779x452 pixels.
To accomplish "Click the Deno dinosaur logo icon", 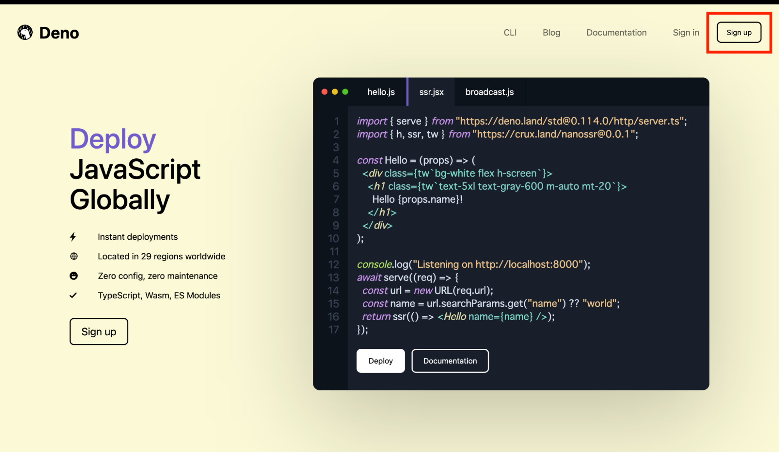I will (x=25, y=33).
